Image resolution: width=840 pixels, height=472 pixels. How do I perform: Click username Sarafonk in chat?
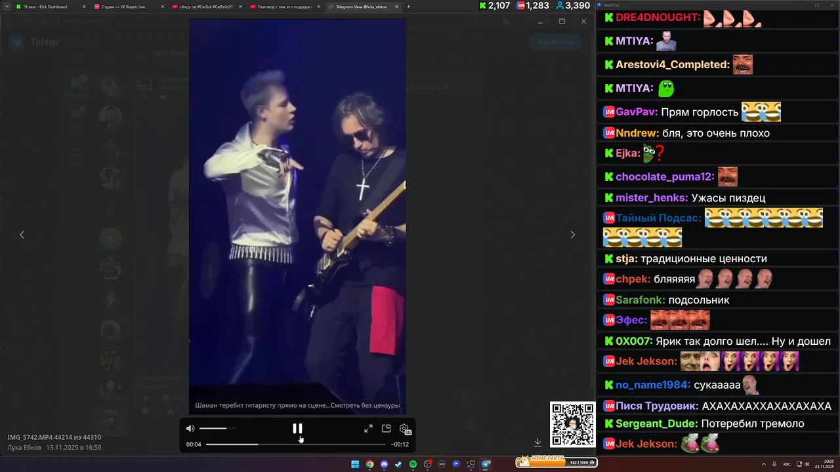pyautogui.click(x=640, y=300)
